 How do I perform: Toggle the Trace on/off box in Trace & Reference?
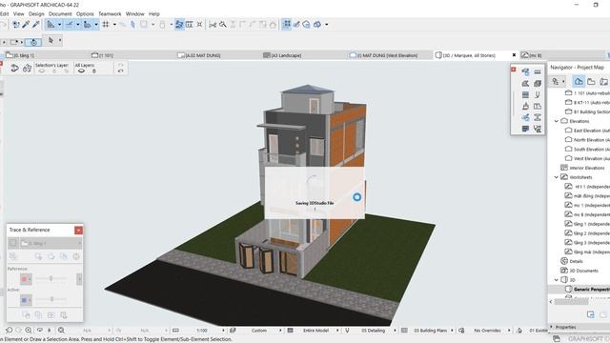(x=12, y=243)
